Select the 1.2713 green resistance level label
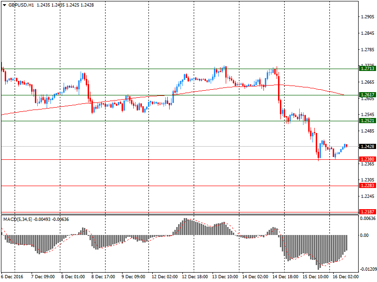The image size is (377, 282). tap(368, 69)
